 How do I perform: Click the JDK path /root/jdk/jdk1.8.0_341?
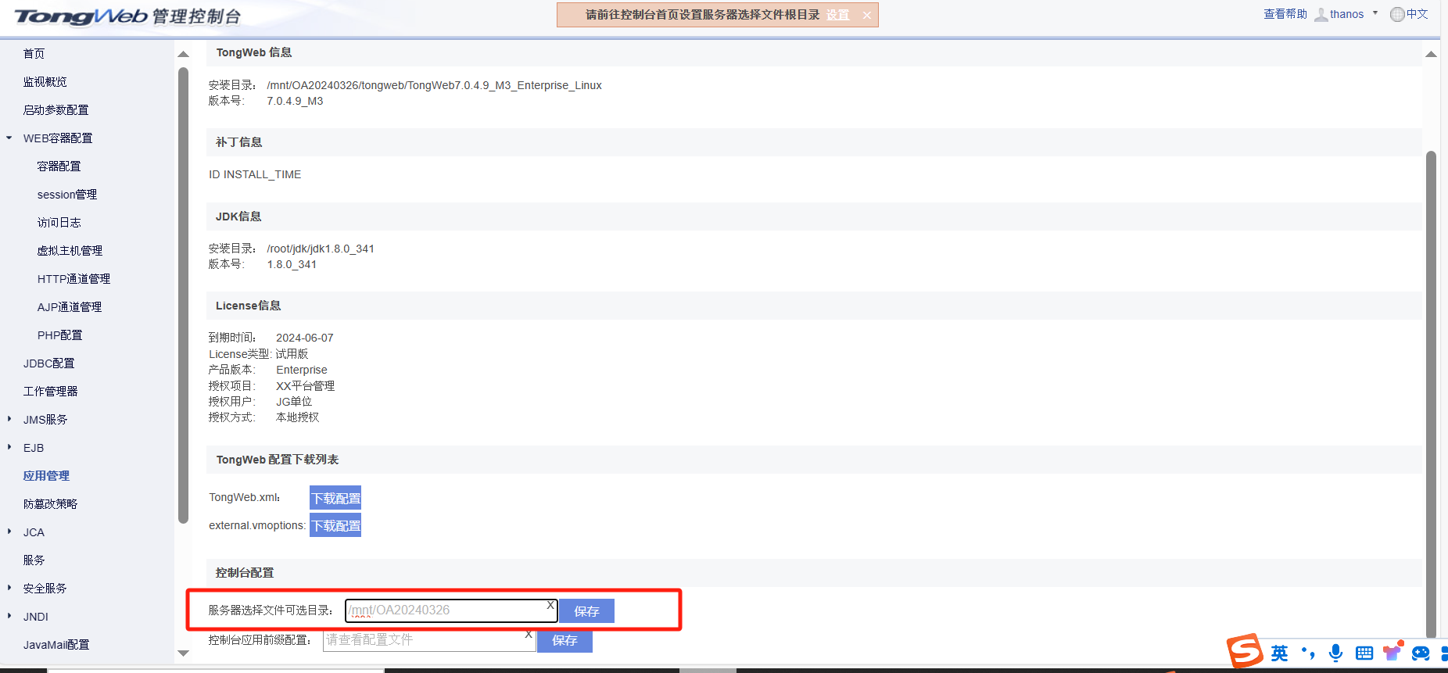click(x=321, y=249)
